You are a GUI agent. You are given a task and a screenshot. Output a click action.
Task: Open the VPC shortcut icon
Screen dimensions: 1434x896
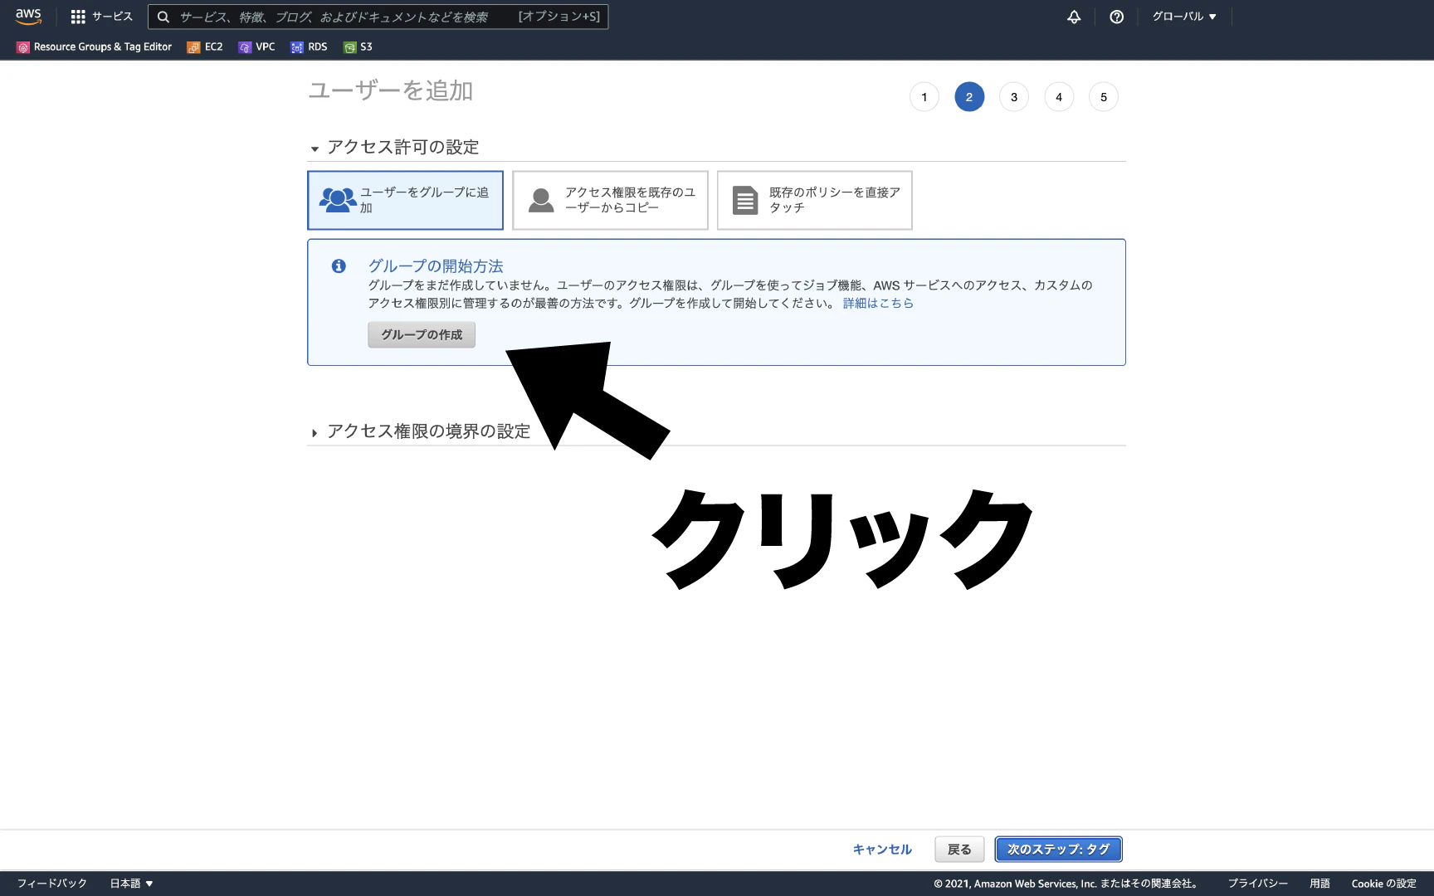(245, 47)
